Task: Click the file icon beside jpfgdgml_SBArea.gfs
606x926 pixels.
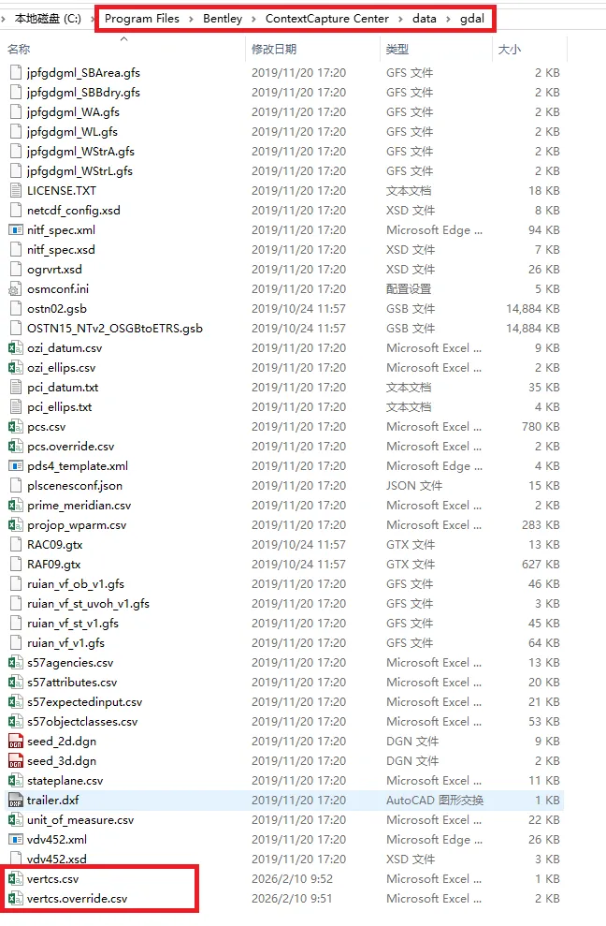Action: pos(15,73)
